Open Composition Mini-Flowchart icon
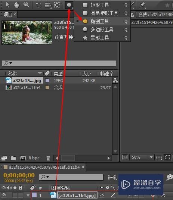The height and width of the screenshot is (200, 173). pyautogui.click(x=112, y=177)
